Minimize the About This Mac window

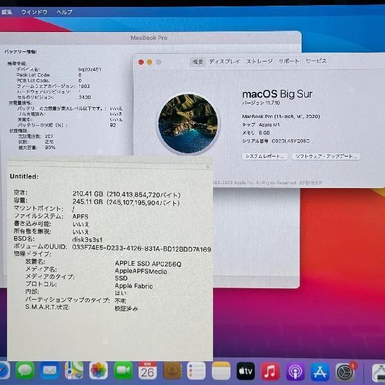(x=150, y=62)
